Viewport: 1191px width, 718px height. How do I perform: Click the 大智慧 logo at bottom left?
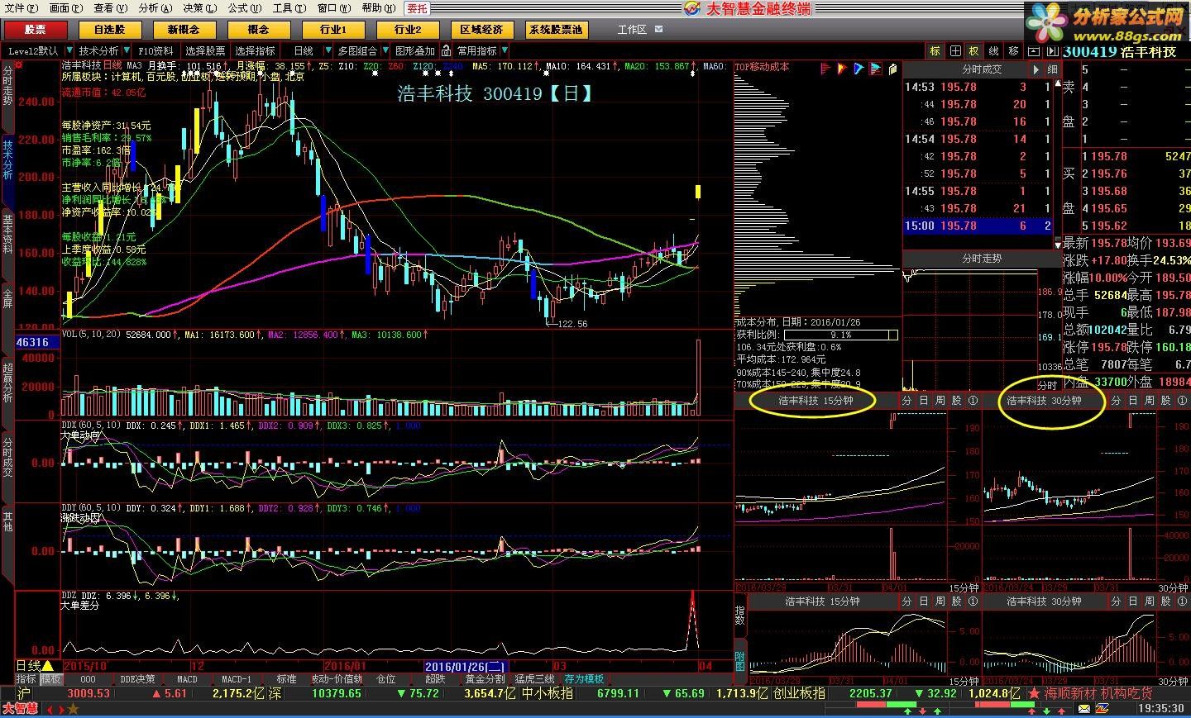(x=20, y=709)
